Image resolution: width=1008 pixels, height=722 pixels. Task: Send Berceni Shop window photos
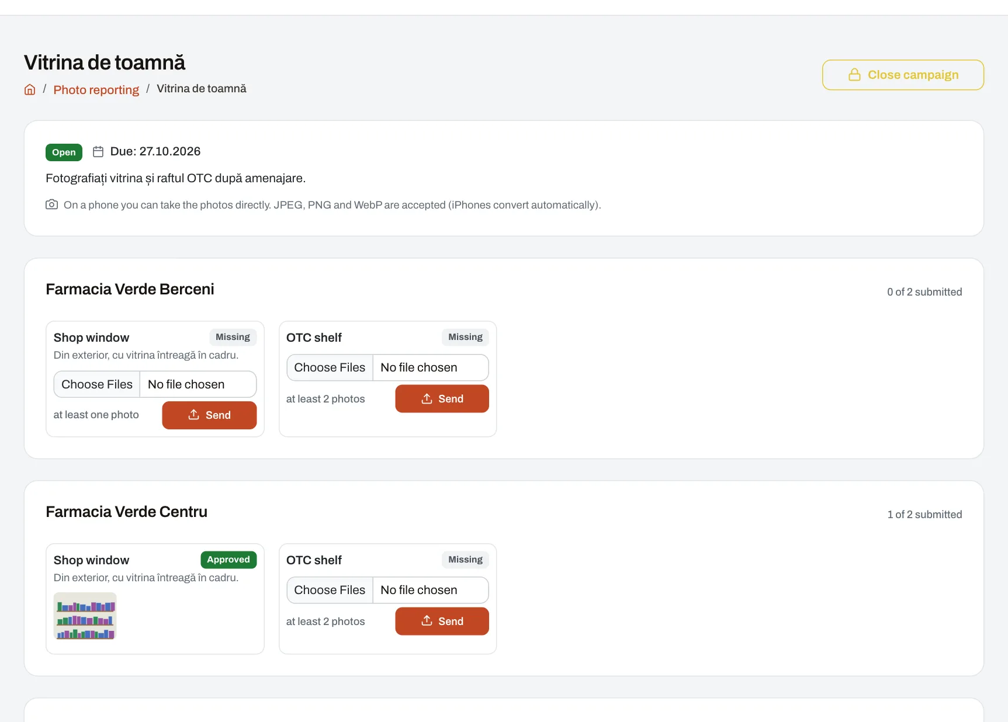[x=209, y=415]
